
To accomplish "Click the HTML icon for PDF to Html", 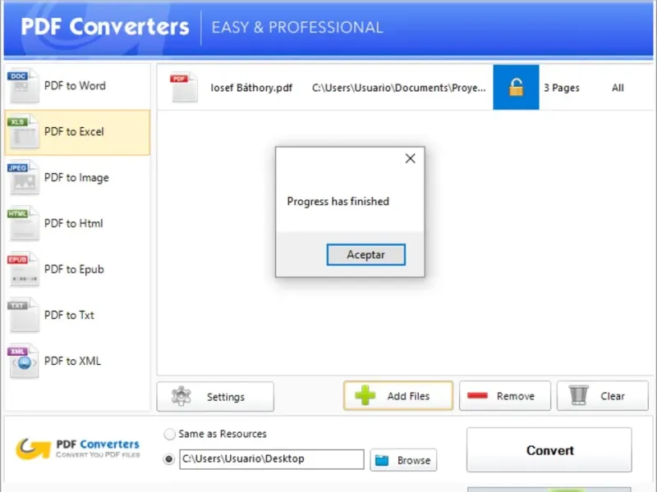I will [x=24, y=223].
